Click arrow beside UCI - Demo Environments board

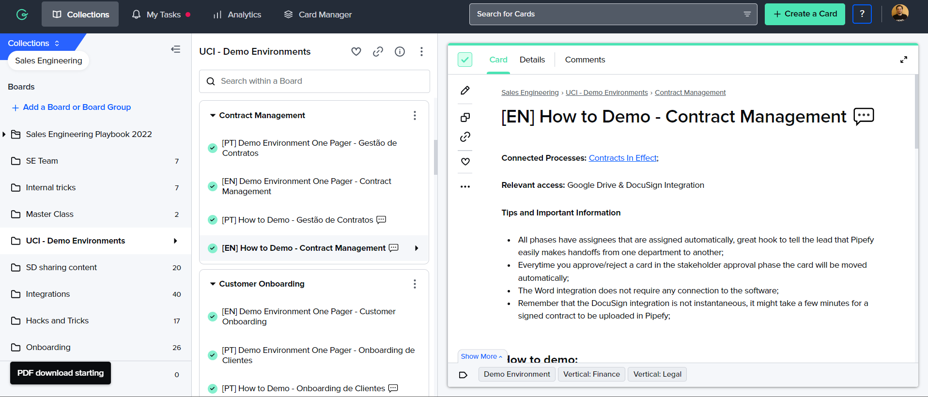(175, 241)
